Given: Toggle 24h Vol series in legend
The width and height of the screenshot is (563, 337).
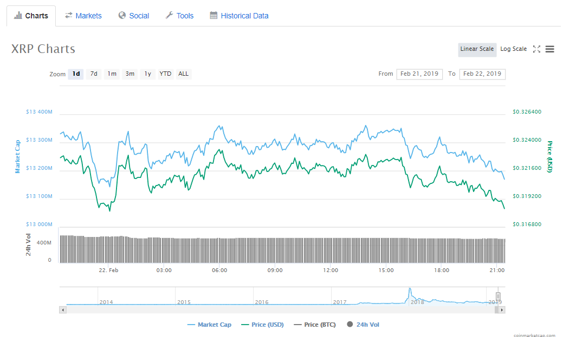Looking at the screenshot, I should click(363, 325).
